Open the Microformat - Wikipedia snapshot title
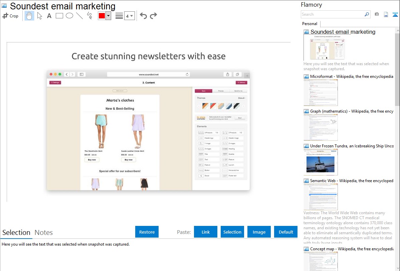400x271 pixels. click(x=352, y=77)
